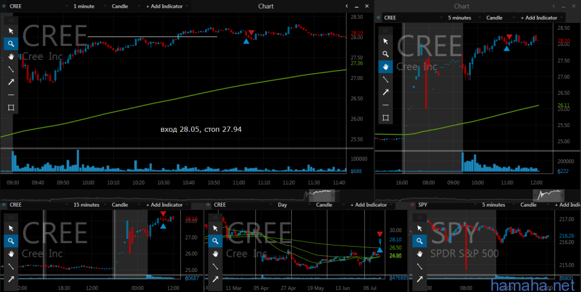This screenshot has width=581, height=292.
Task: Select the pointer tool in the Day chart
Action: coord(215,229)
